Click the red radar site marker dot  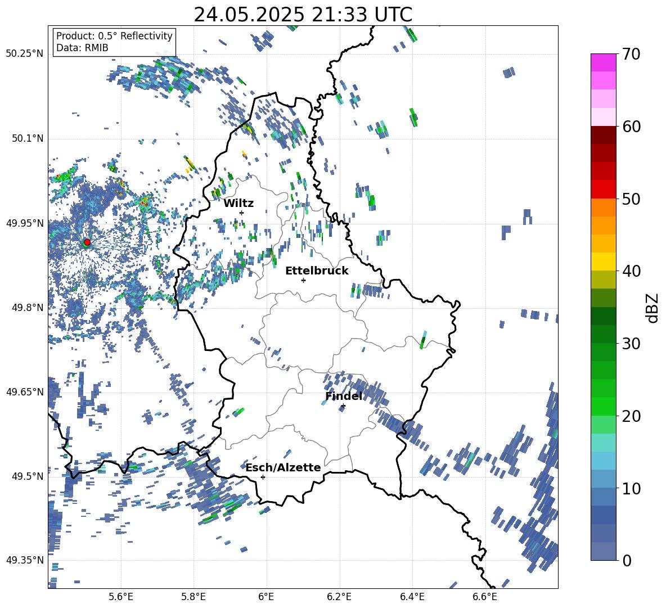point(87,242)
